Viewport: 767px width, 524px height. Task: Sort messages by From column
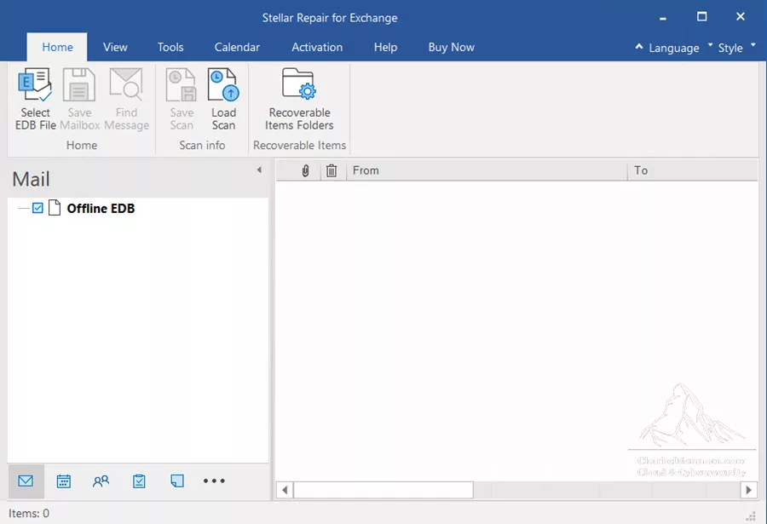487,170
